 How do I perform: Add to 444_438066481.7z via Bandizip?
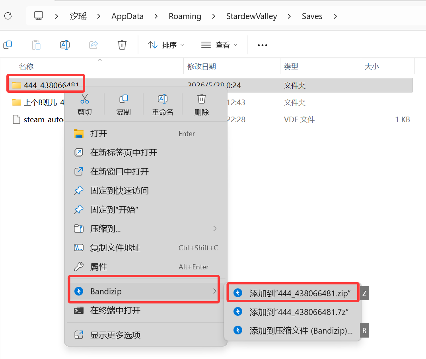point(293,312)
